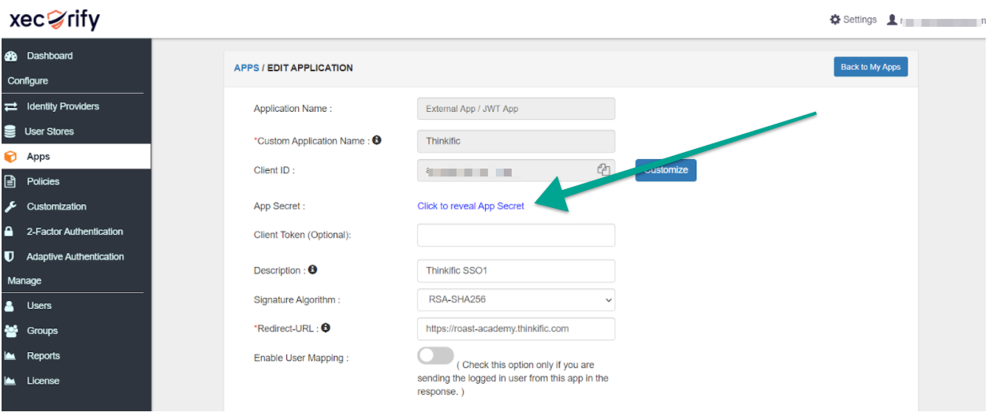Click info icon beside Custom Application Name
This screenshot has width=992, height=416.
377,140
